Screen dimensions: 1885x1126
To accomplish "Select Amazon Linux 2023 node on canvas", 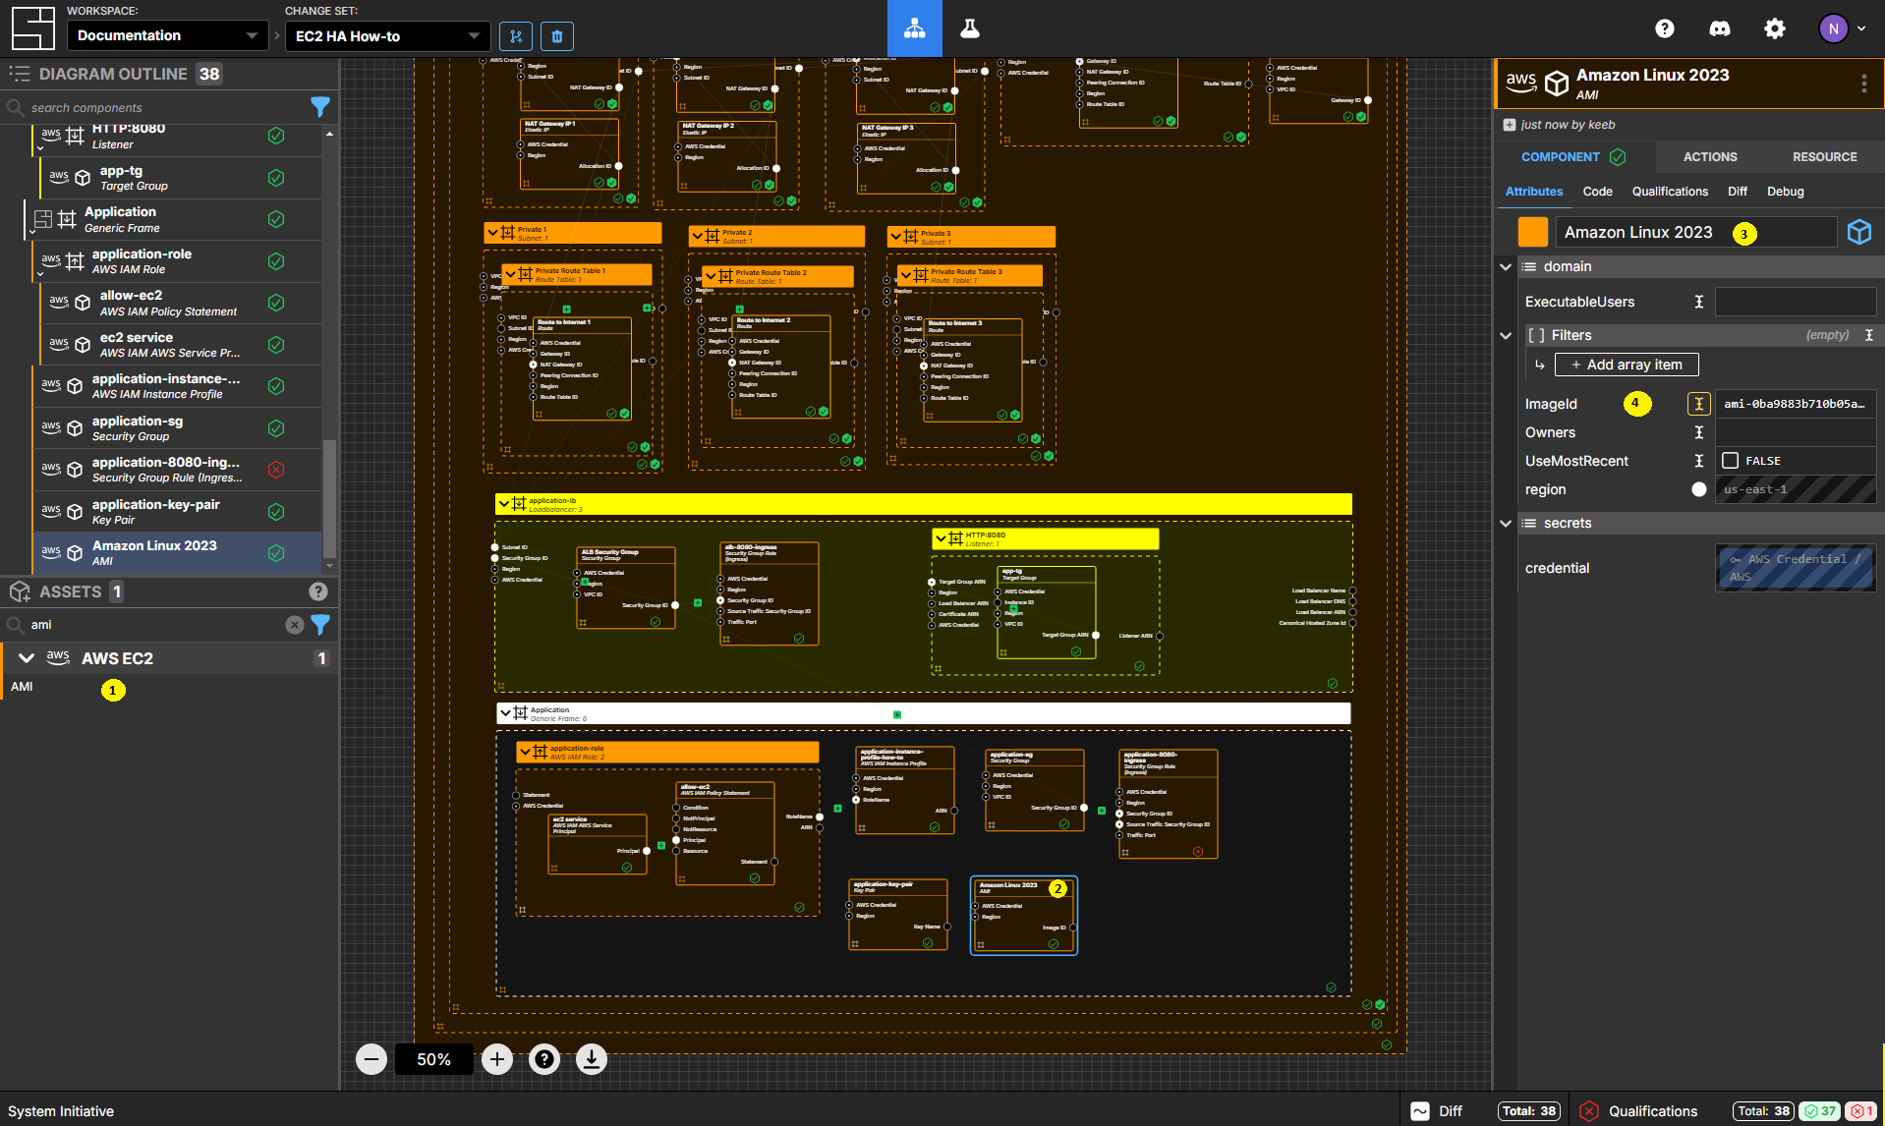I will (1023, 915).
